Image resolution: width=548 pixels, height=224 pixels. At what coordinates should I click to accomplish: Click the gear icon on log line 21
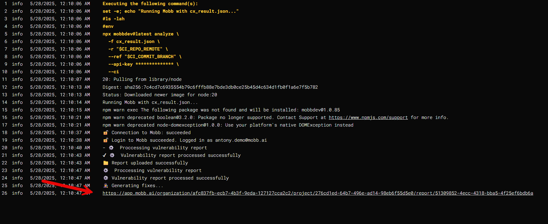click(x=112, y=155)
